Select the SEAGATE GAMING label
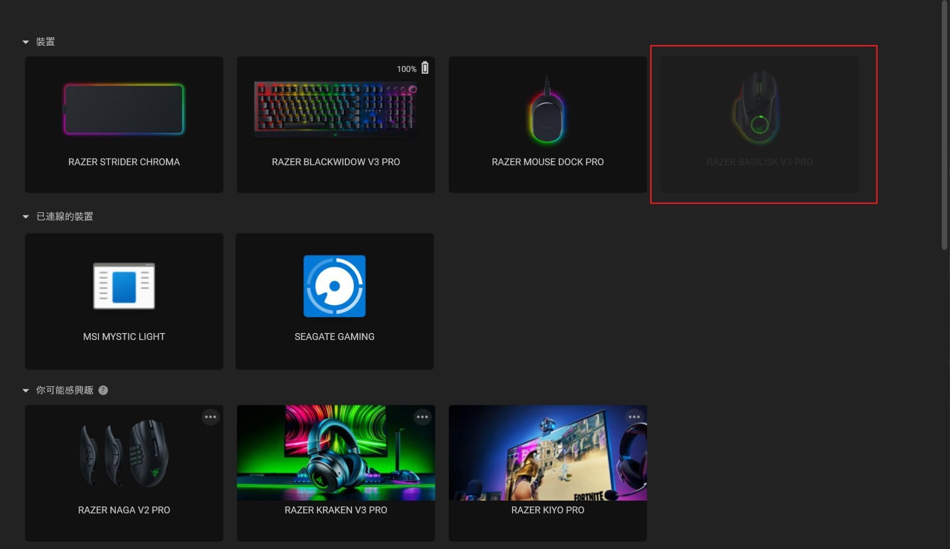 coord(334,337)
